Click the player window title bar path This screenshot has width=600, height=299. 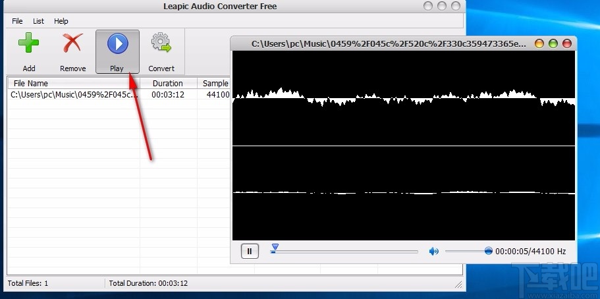[389, 44]
